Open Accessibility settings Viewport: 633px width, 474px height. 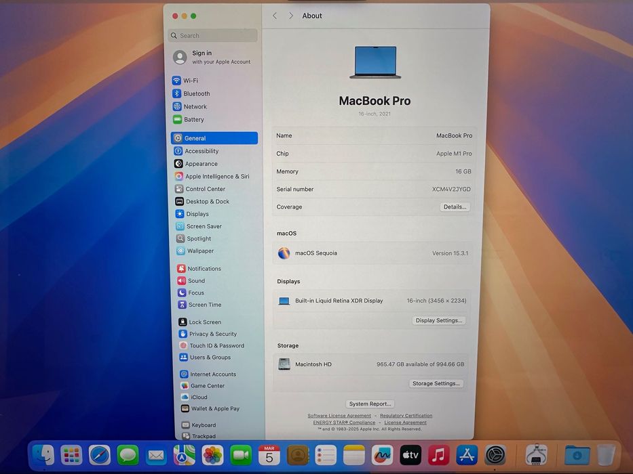(196, 151)
